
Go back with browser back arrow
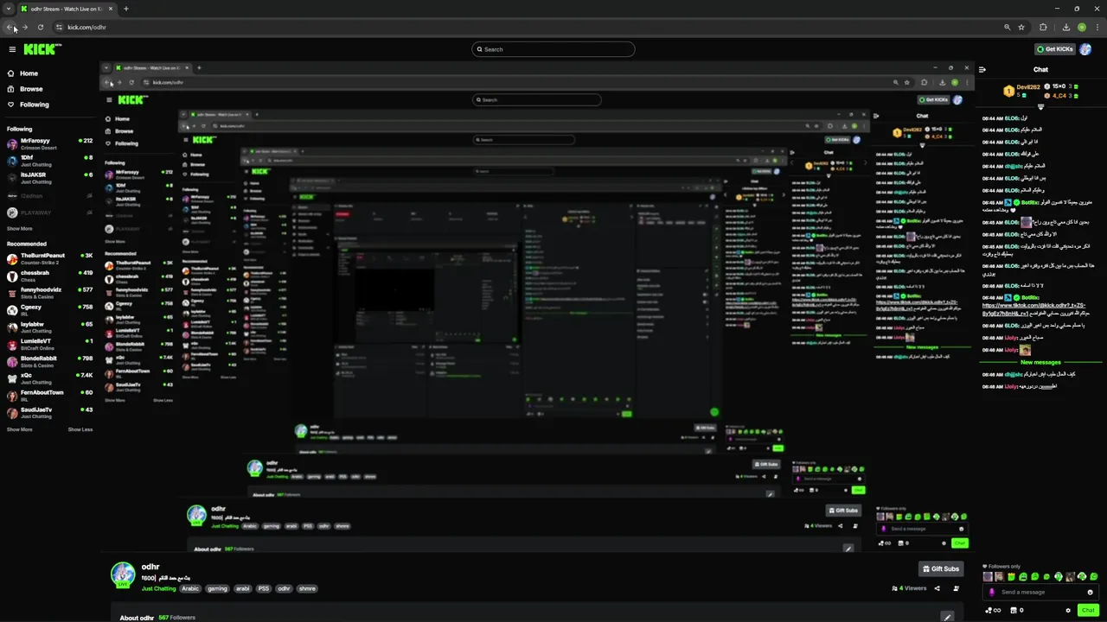10,27
